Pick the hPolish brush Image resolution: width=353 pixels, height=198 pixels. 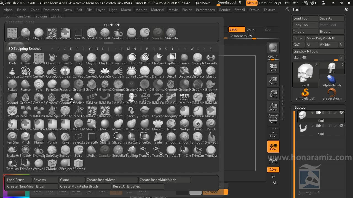pos(79,99)
